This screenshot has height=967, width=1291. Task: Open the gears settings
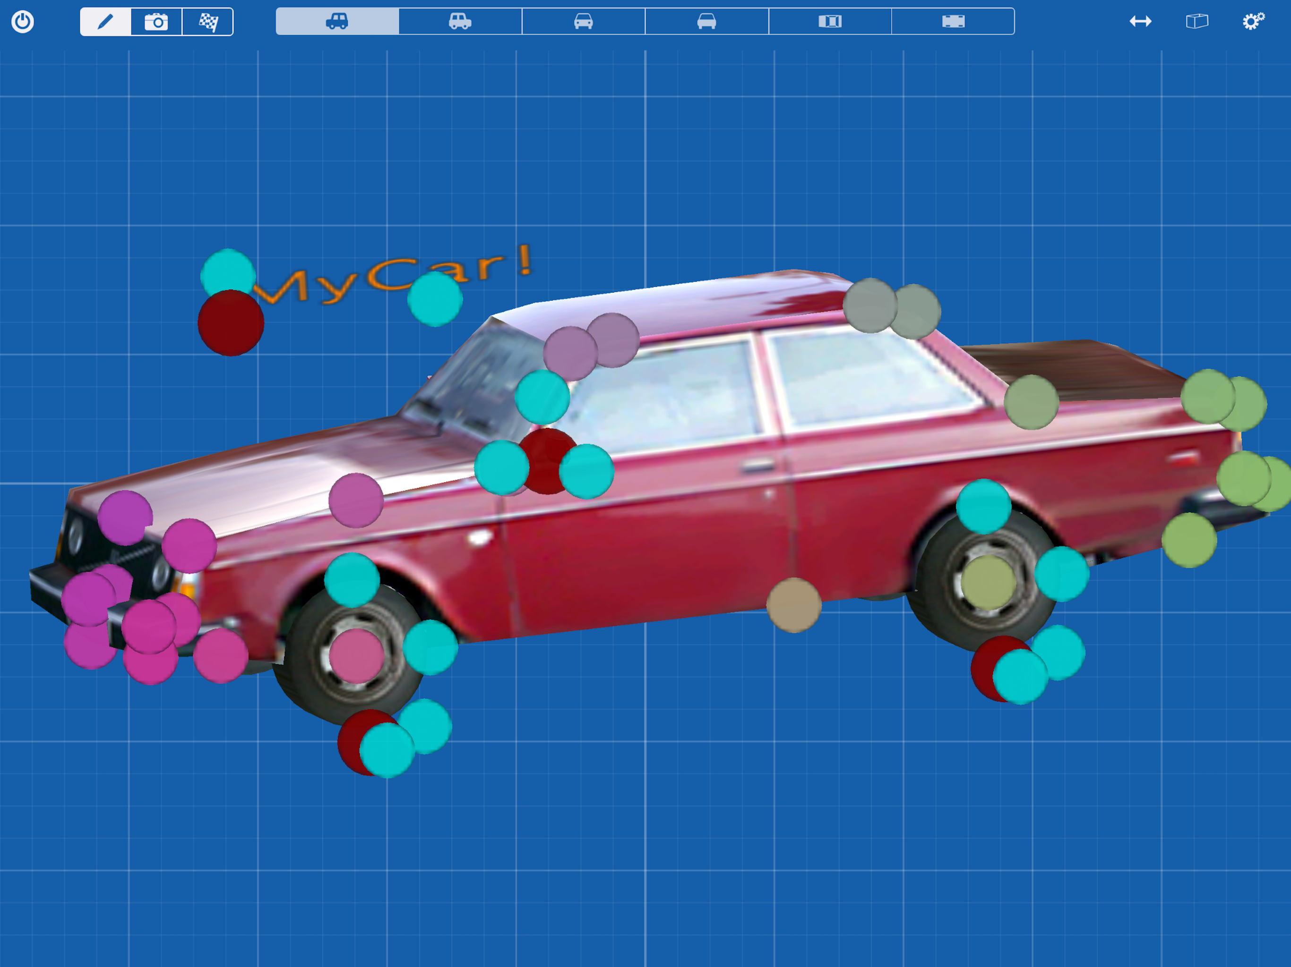(1252, 22)
